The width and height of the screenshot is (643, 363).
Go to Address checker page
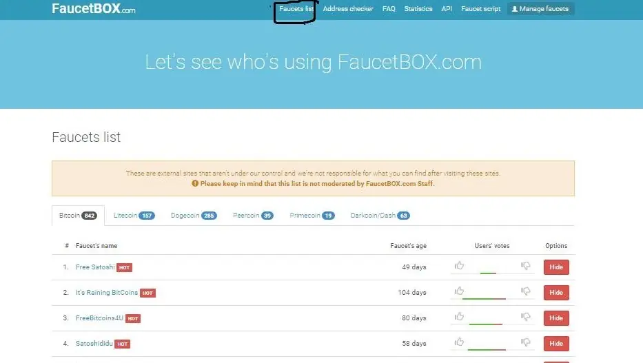(x=348, y=8)
